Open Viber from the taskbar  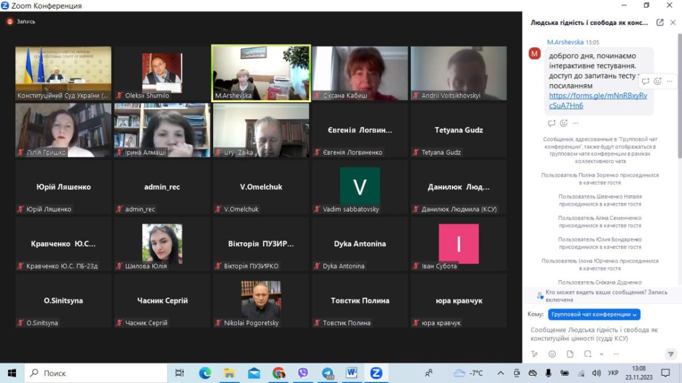click(303, 373)
